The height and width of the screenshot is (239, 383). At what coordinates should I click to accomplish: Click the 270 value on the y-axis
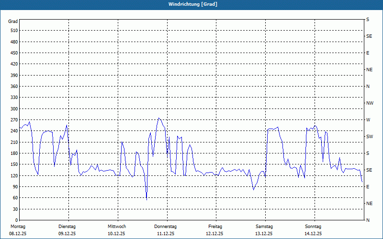14,120
